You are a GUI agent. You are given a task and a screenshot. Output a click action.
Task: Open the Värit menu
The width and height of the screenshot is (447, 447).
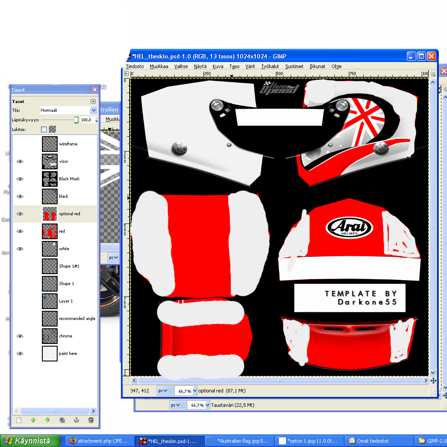coord(250,66)
